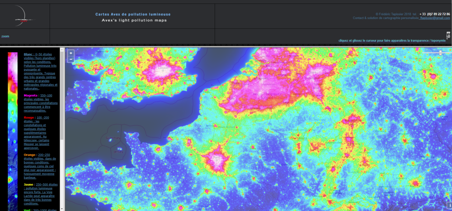This screenshot has height=211, width=452.
Task: Click the 'zoom' link in header
Action: (x=5, y=36)
